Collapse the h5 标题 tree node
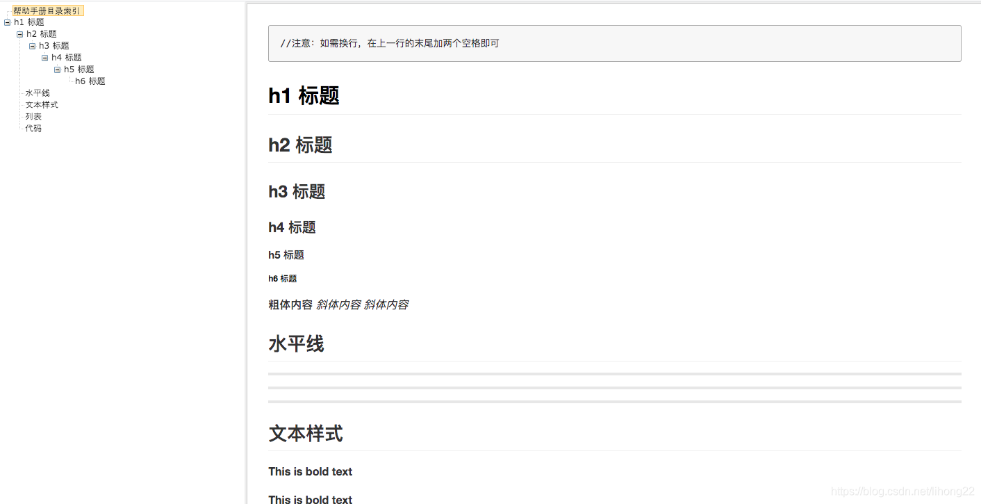 tap(57, 69)
